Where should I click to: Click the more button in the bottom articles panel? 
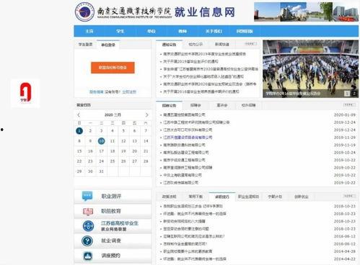(349, 196)
